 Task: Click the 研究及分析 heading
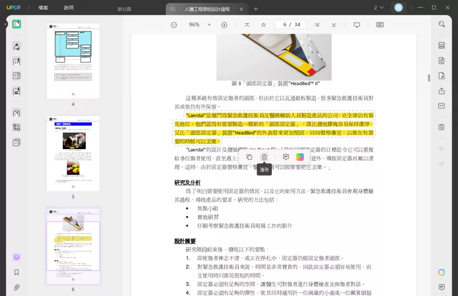[x=187, y=183]
